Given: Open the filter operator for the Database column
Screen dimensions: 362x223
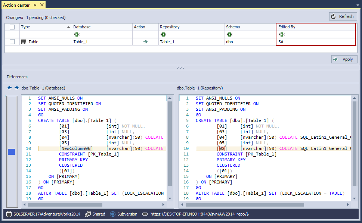Looking at the screenshot, I should [x=76, y=34].
